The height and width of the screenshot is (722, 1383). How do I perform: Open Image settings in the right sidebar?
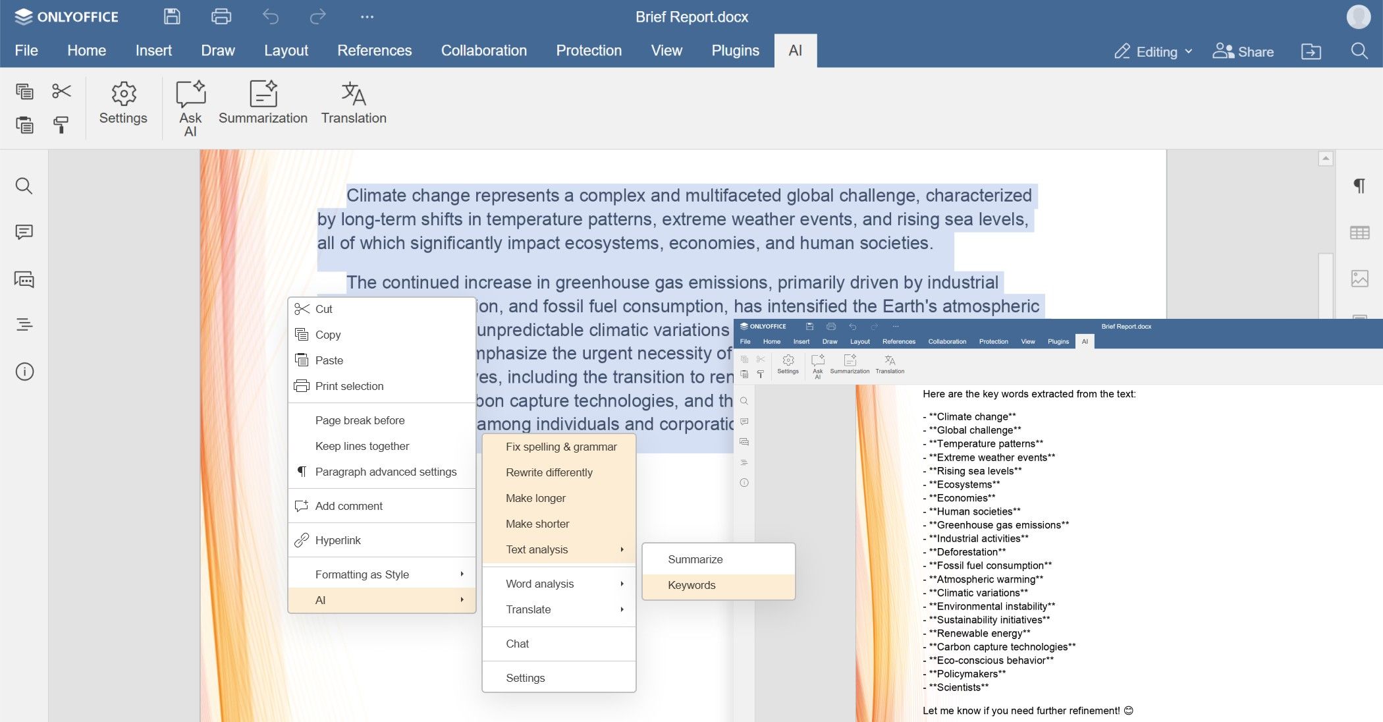pyautogui.click(x=1359, y=279)
